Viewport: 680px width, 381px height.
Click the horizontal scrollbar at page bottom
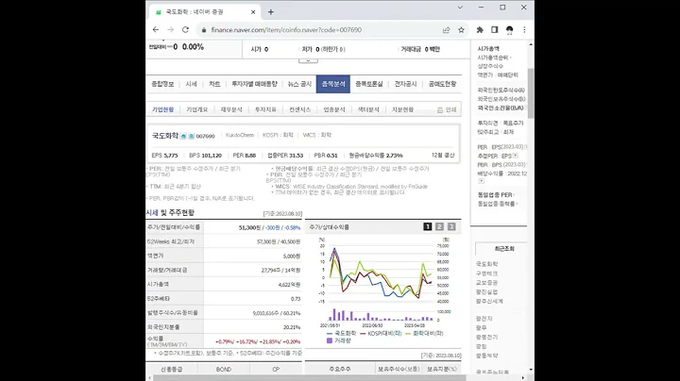tap(310, 378)
